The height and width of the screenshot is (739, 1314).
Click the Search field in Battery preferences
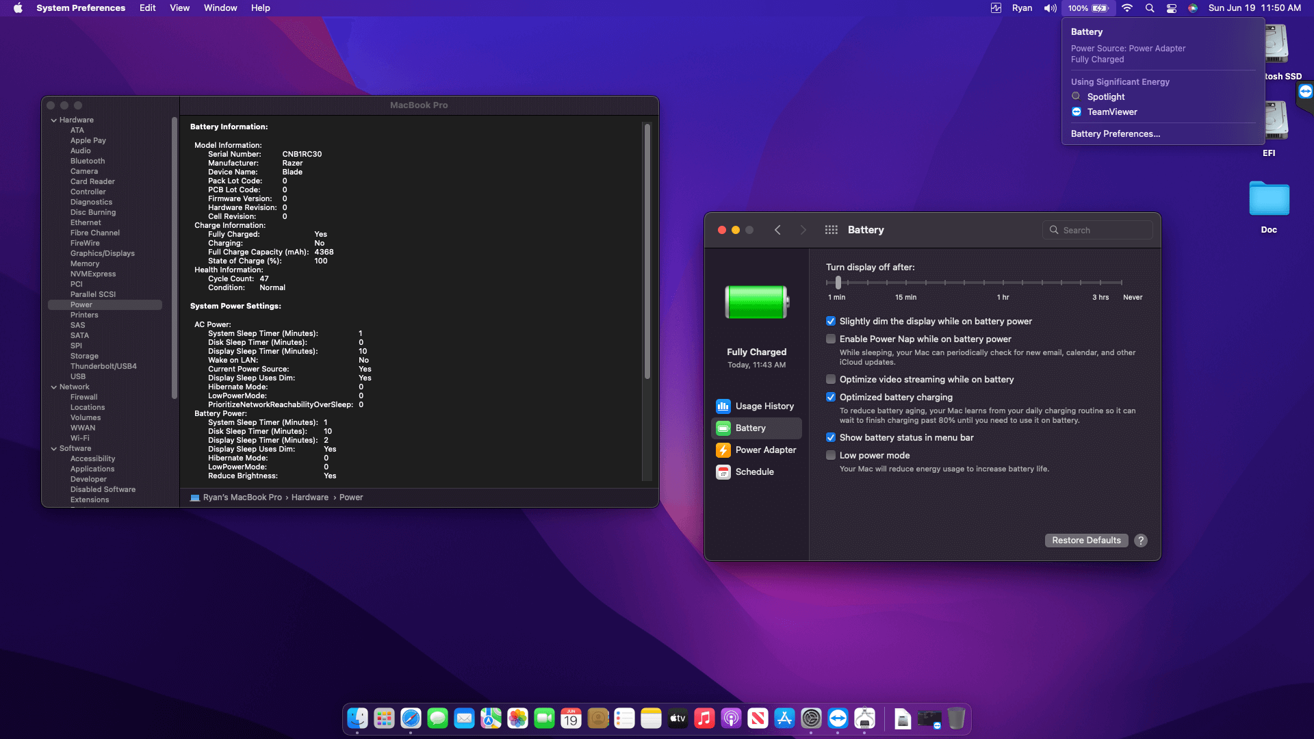(1097, 231)
